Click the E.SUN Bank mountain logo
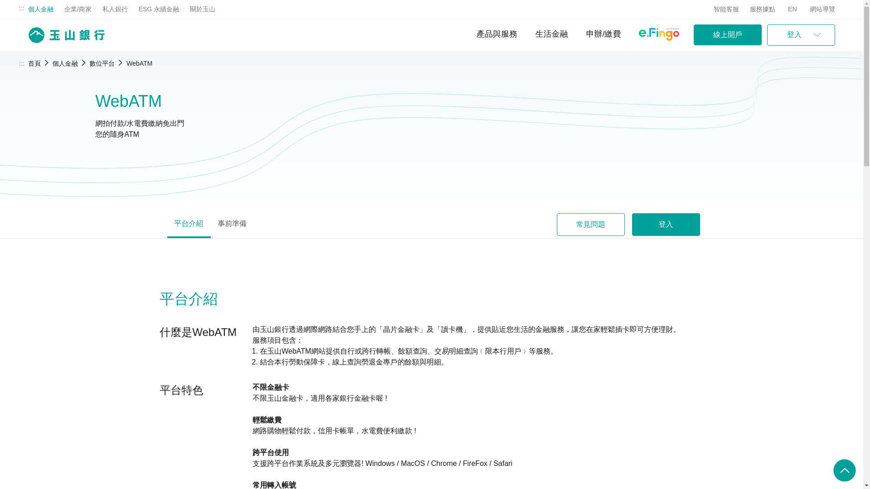This screenshot has height=489, width=870. [x=67, y=35]
